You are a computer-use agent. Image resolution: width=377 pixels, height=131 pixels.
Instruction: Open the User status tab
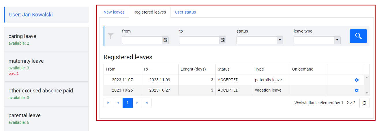click(x=185, y=12)
